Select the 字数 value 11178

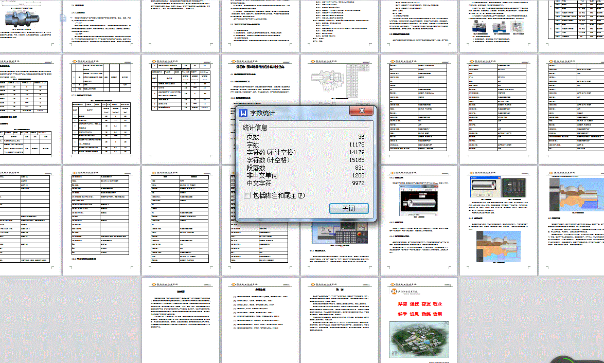pos(357,144)
